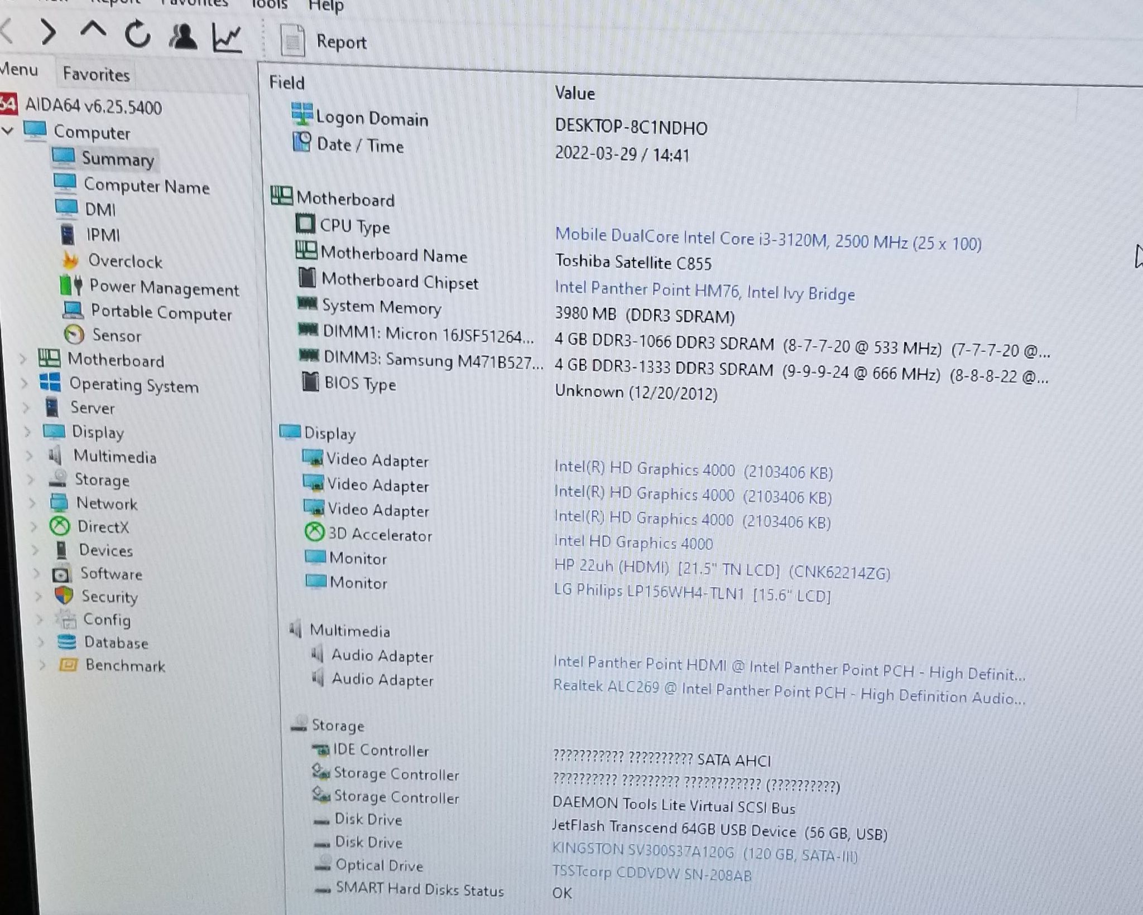Click the Value column header
Image resolution: width=1143 pixels, height=915 pixels.
coord(575,93)
